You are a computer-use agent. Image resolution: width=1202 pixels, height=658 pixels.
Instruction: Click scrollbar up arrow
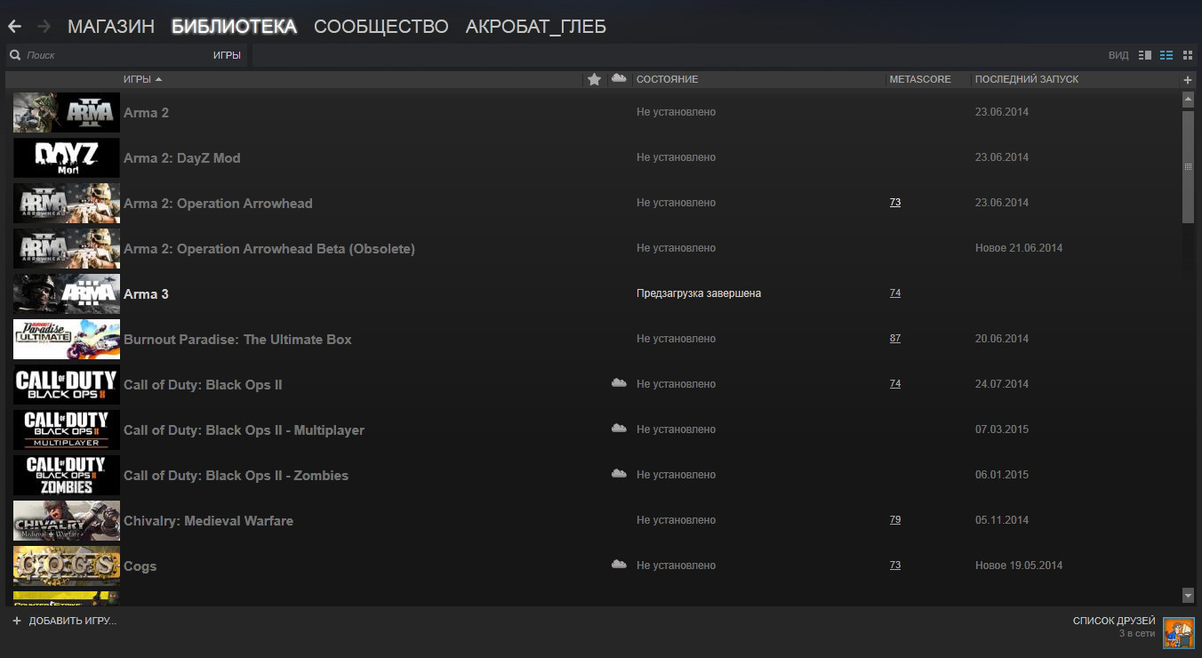coord(1188,99)
